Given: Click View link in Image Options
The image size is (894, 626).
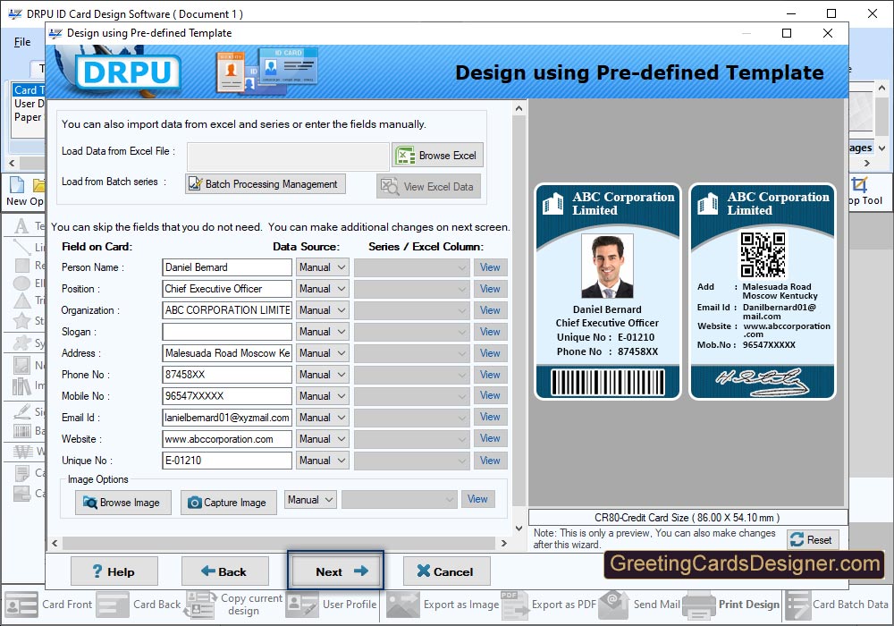Looking at the screenshot, I should 477,499.
